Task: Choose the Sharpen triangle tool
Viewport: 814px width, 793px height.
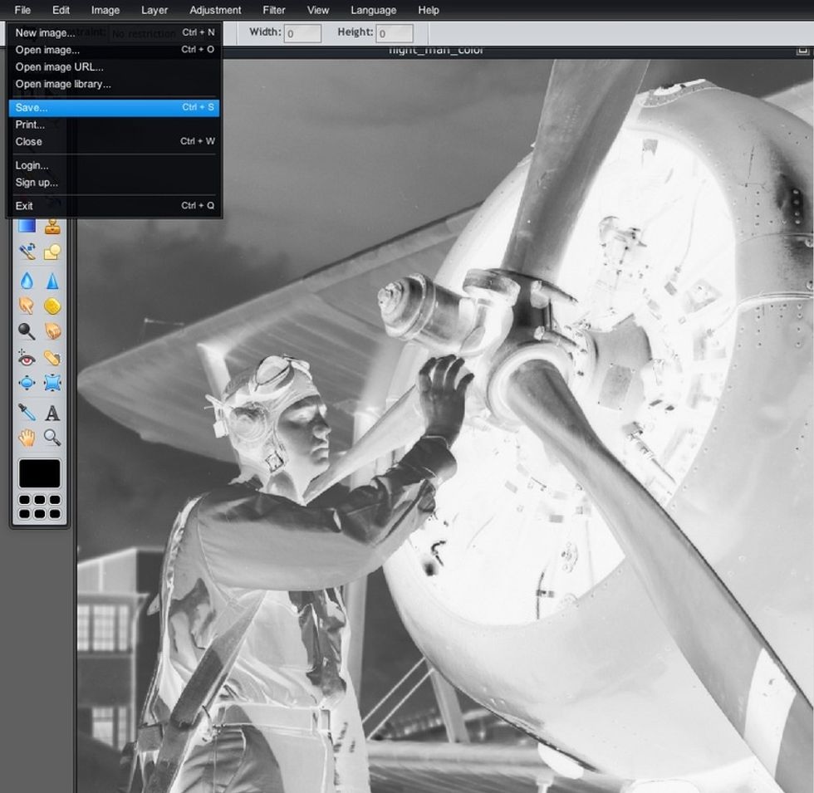Action: tap(52, 281)
